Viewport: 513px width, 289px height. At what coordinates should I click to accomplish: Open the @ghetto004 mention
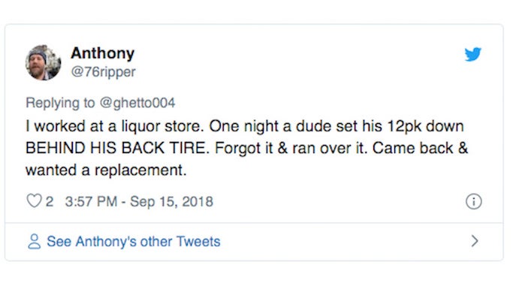137,103
